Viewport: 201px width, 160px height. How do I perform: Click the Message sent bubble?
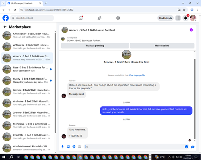[x=76, y=94]
